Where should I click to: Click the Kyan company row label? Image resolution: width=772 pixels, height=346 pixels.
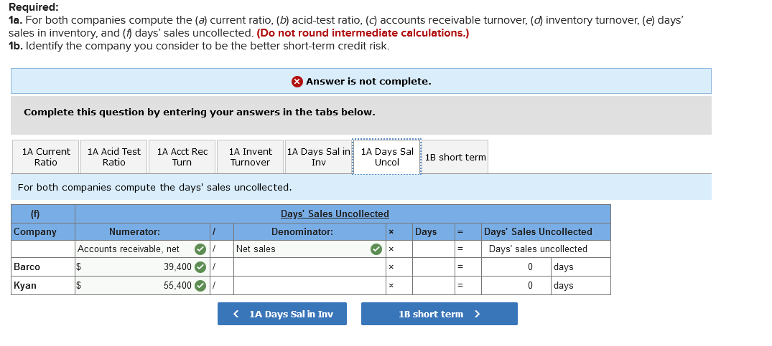click(x=24, y=285)
